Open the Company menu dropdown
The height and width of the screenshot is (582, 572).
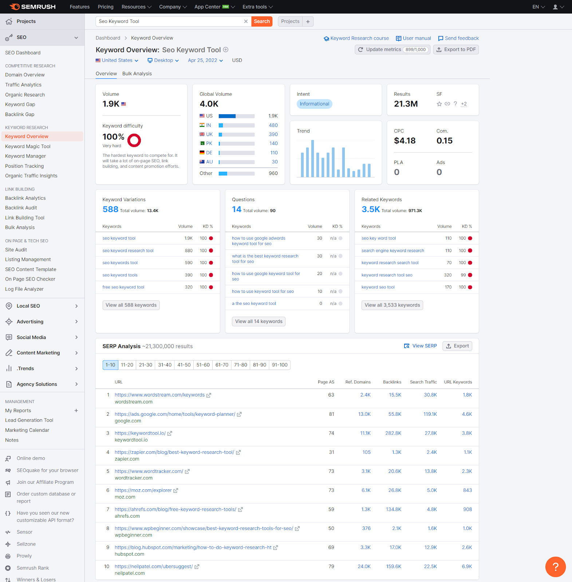pyautogui.click(x=173, y=7)
